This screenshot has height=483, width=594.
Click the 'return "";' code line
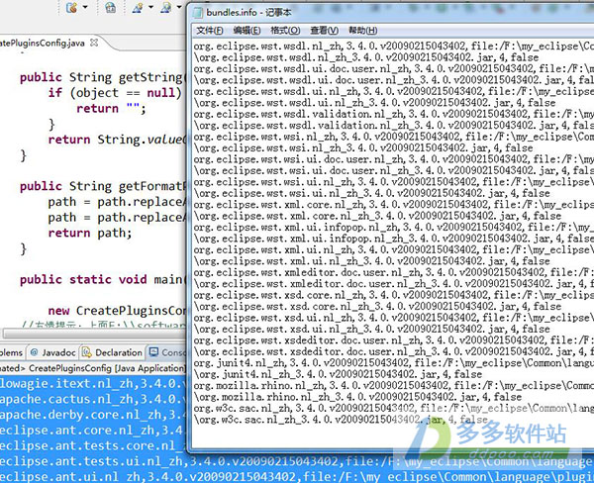point(111,108)
